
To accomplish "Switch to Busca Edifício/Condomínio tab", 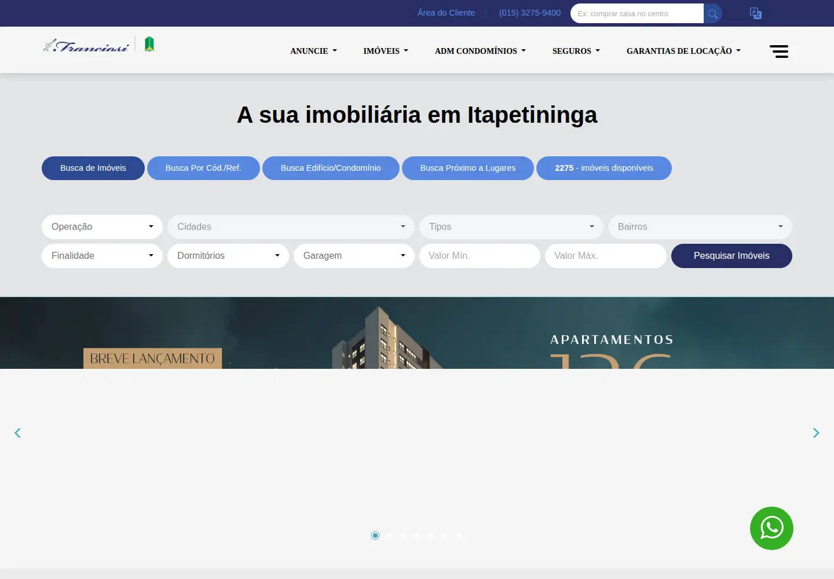I will (331, 168).
